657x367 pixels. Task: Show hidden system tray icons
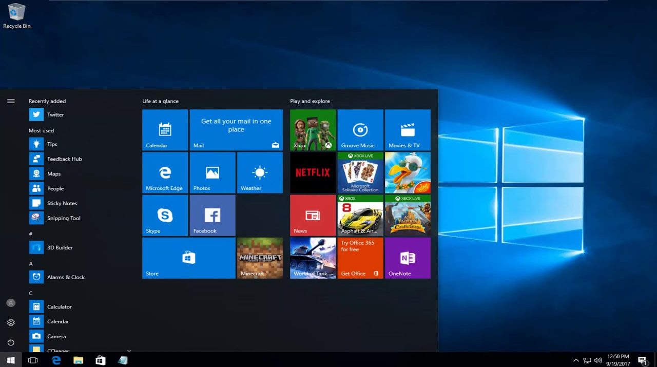576,360
